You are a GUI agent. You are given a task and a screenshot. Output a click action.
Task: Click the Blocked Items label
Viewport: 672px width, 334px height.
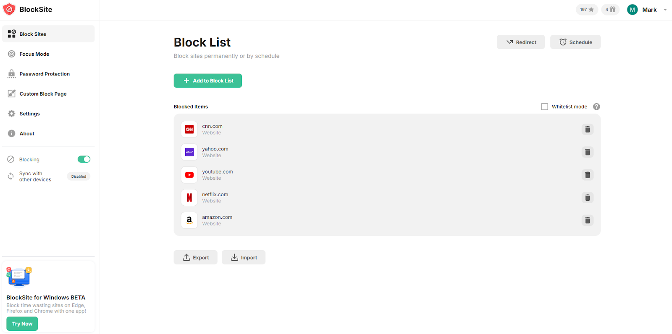[x=191, y=106]
